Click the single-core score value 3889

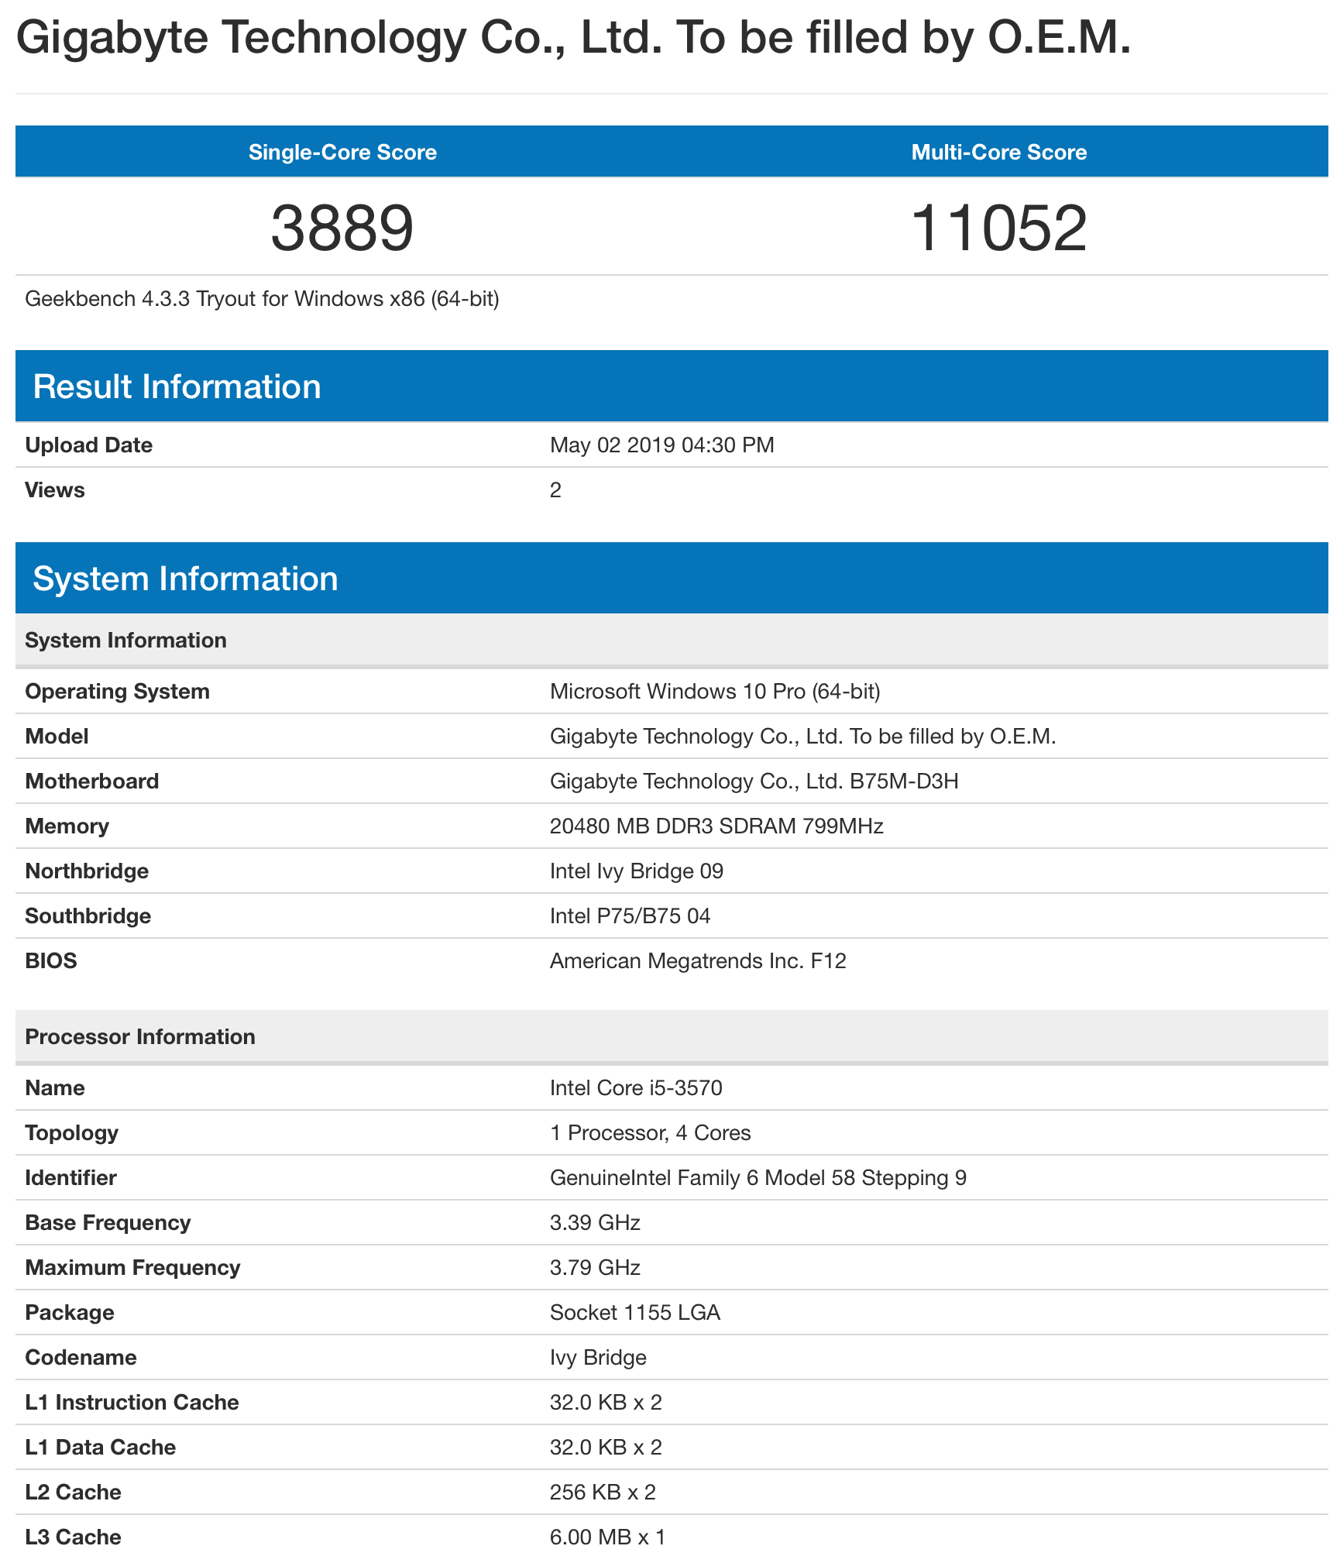pos(342,228)
